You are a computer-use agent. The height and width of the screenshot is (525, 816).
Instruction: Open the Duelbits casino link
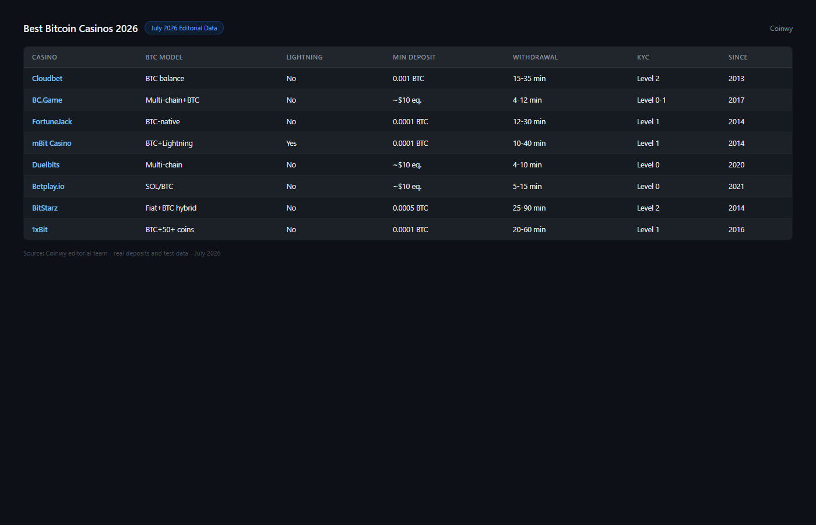click(x=46, y=164)
